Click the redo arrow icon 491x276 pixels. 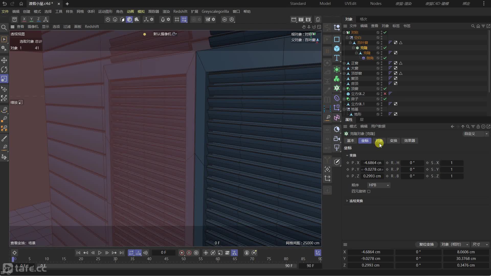click(x=12, y=4)
